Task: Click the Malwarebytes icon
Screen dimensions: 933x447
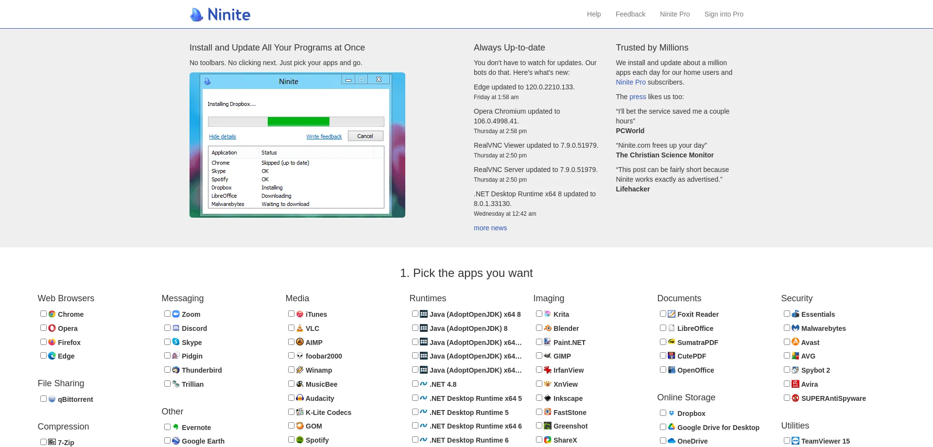Action: (x=795, y=328)
